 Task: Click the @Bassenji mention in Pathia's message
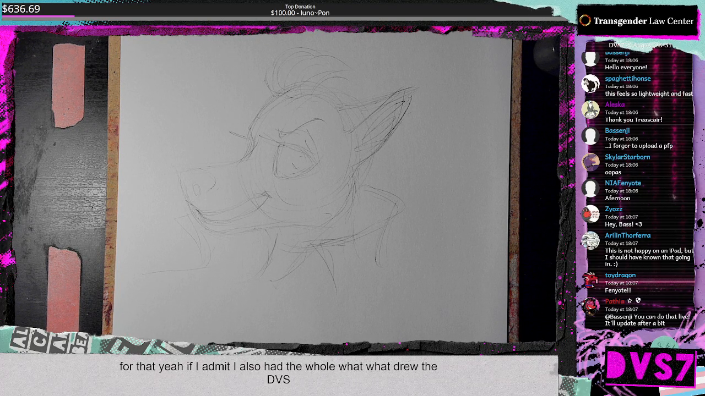pos(619,316)
